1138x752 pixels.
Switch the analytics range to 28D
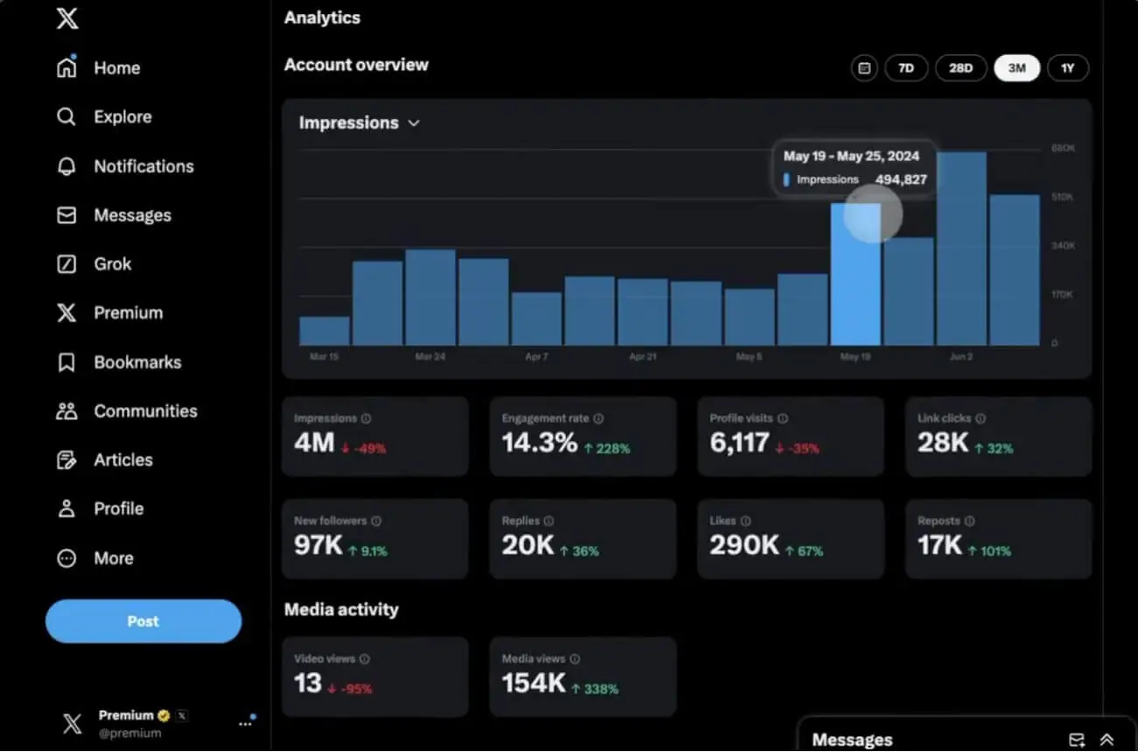point(961,67)
